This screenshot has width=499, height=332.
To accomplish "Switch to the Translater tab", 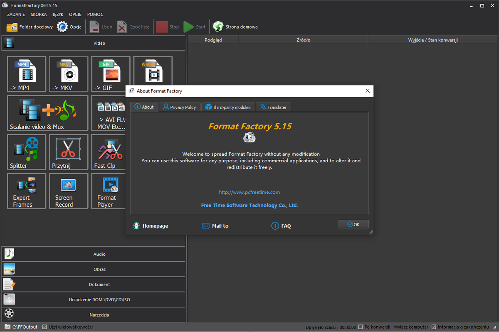I will 274,107.
